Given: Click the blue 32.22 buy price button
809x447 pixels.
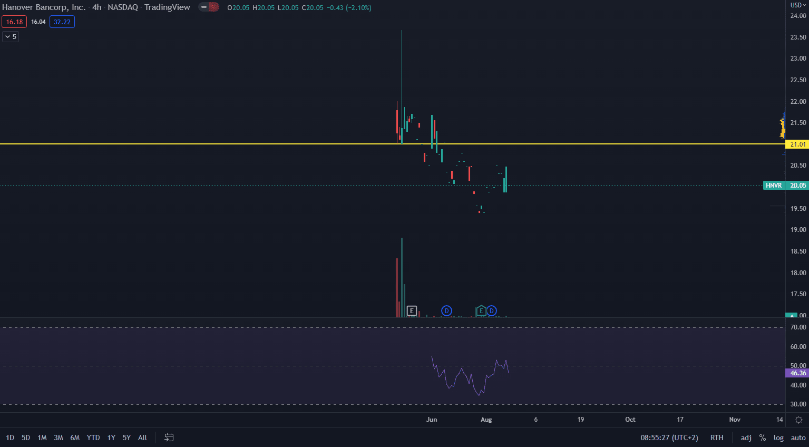Looking at the screenshot, I should [x=62, y=22].
